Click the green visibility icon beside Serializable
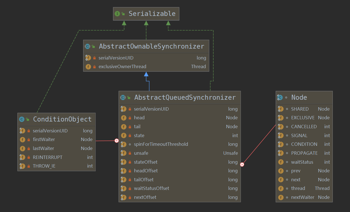Screen dimensions: 350x212 123,14
